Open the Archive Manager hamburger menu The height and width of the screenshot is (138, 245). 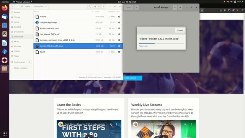pos(180,7)
